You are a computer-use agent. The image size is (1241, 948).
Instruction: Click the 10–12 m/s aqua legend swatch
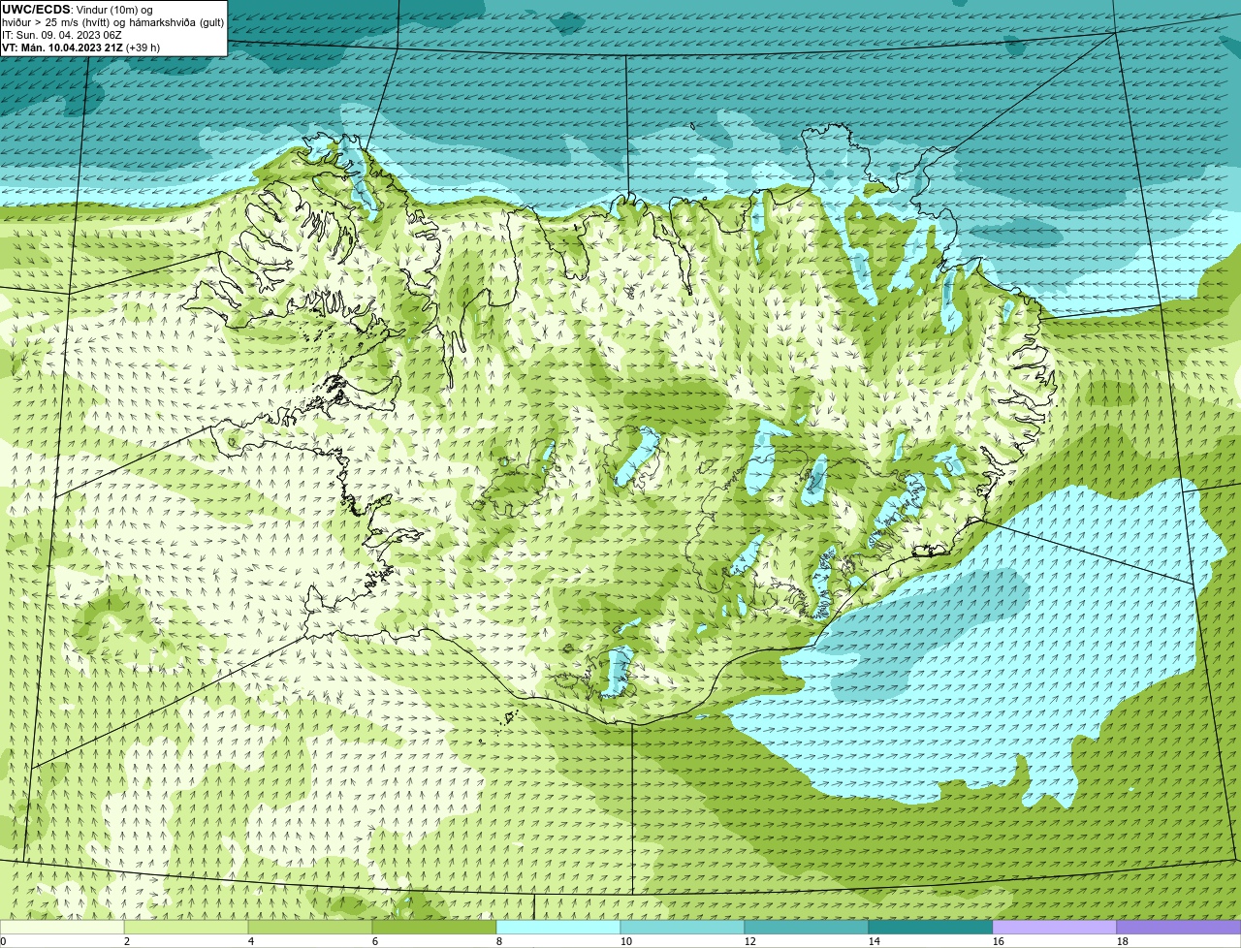pos(683,927)
